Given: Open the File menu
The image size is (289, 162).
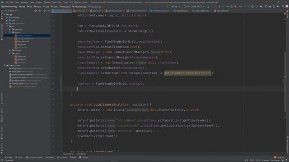Looking at the screenshot, I should coord(7,2).
